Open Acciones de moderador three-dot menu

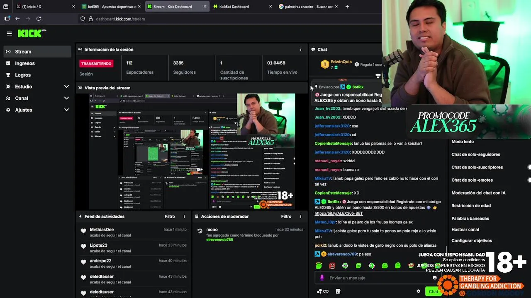[x=301, y=216]
